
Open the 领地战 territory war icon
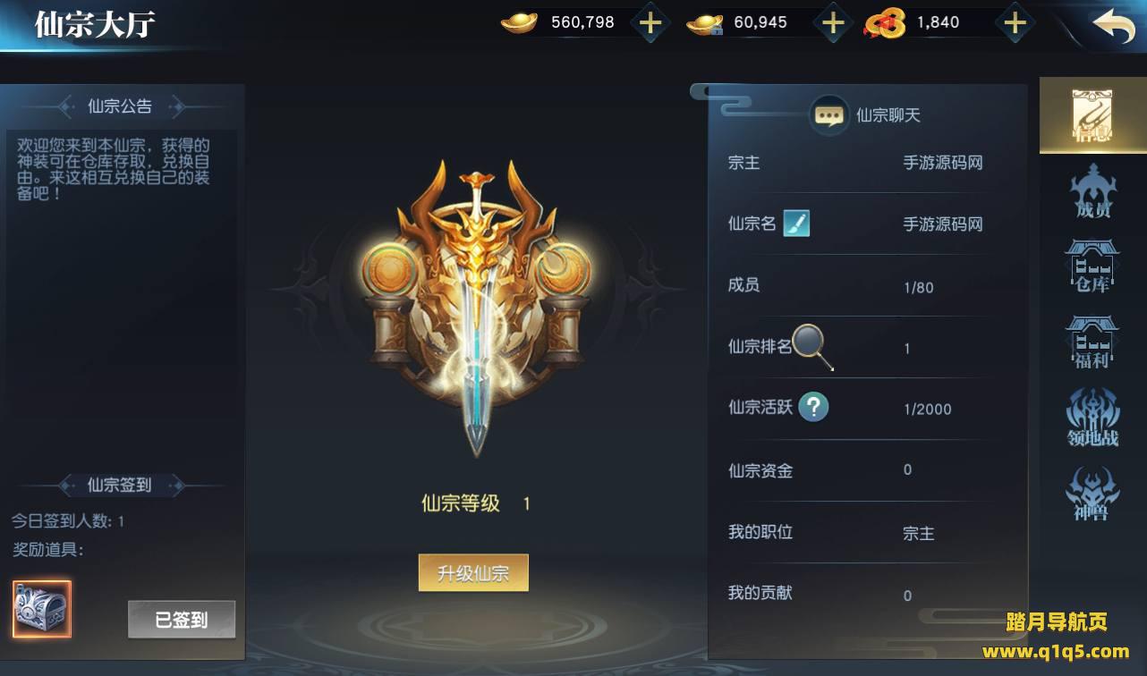pos(1092,417)
